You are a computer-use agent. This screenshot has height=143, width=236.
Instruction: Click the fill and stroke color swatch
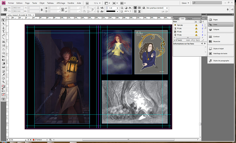(3, 86)
